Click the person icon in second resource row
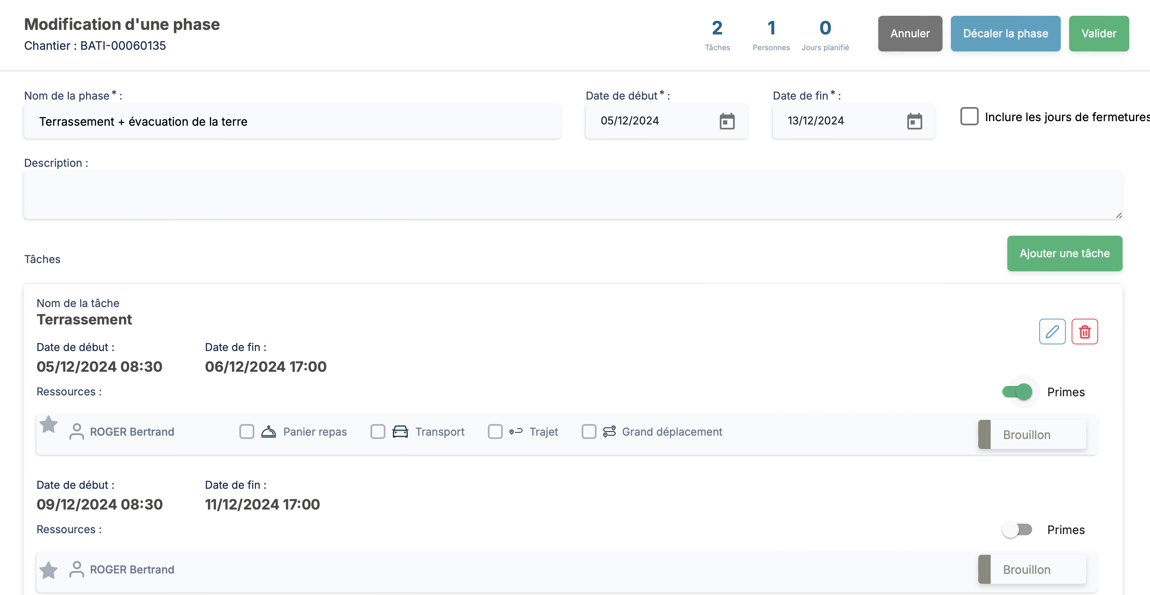 pos(76,569)
